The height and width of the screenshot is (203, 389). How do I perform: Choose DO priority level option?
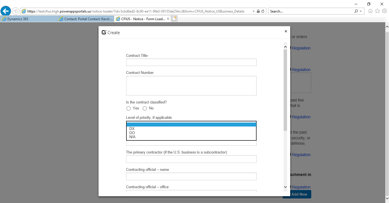point(132,133)
